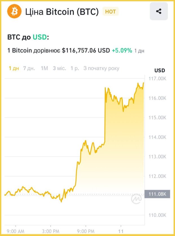The height and width of the screenshot is (236, 175).
Task: Click the +5.09% change percentage
Action: click(122, 51)
